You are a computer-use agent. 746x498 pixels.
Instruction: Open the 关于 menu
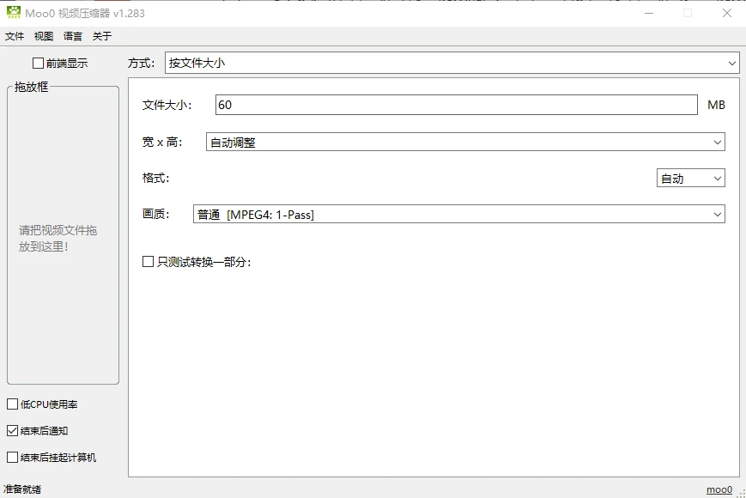click(102, 36)
